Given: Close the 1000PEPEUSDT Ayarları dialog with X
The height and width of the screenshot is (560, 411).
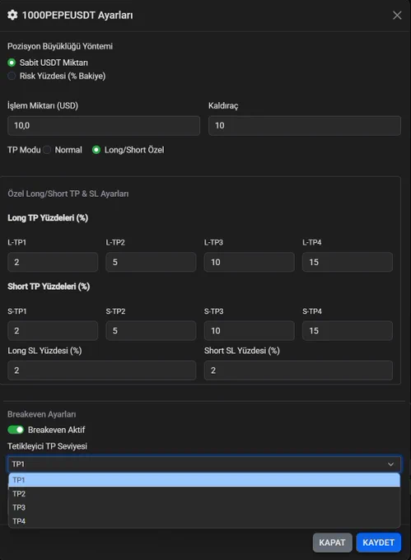Looking at the screenshot, I should [397, 16].
